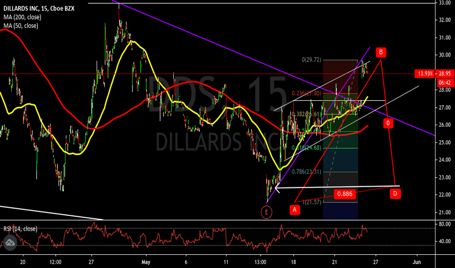The image size is (455, 268).
Task: Click the 33.00 price axis label
Action: point(445,2)
